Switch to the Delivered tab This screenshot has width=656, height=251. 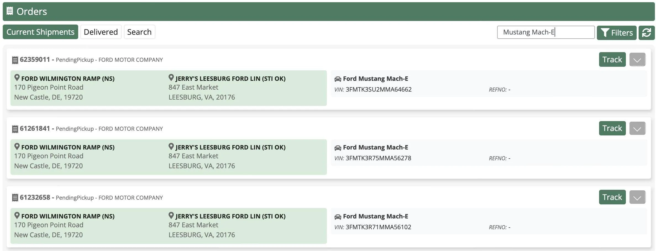point(101,32)
